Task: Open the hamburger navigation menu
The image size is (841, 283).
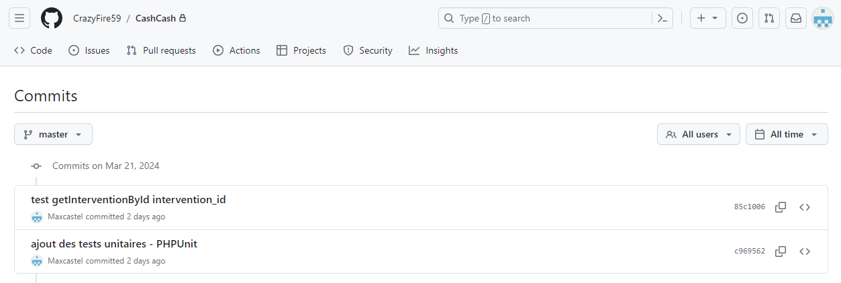Action: pyautogui.click(x=19, y=18)
